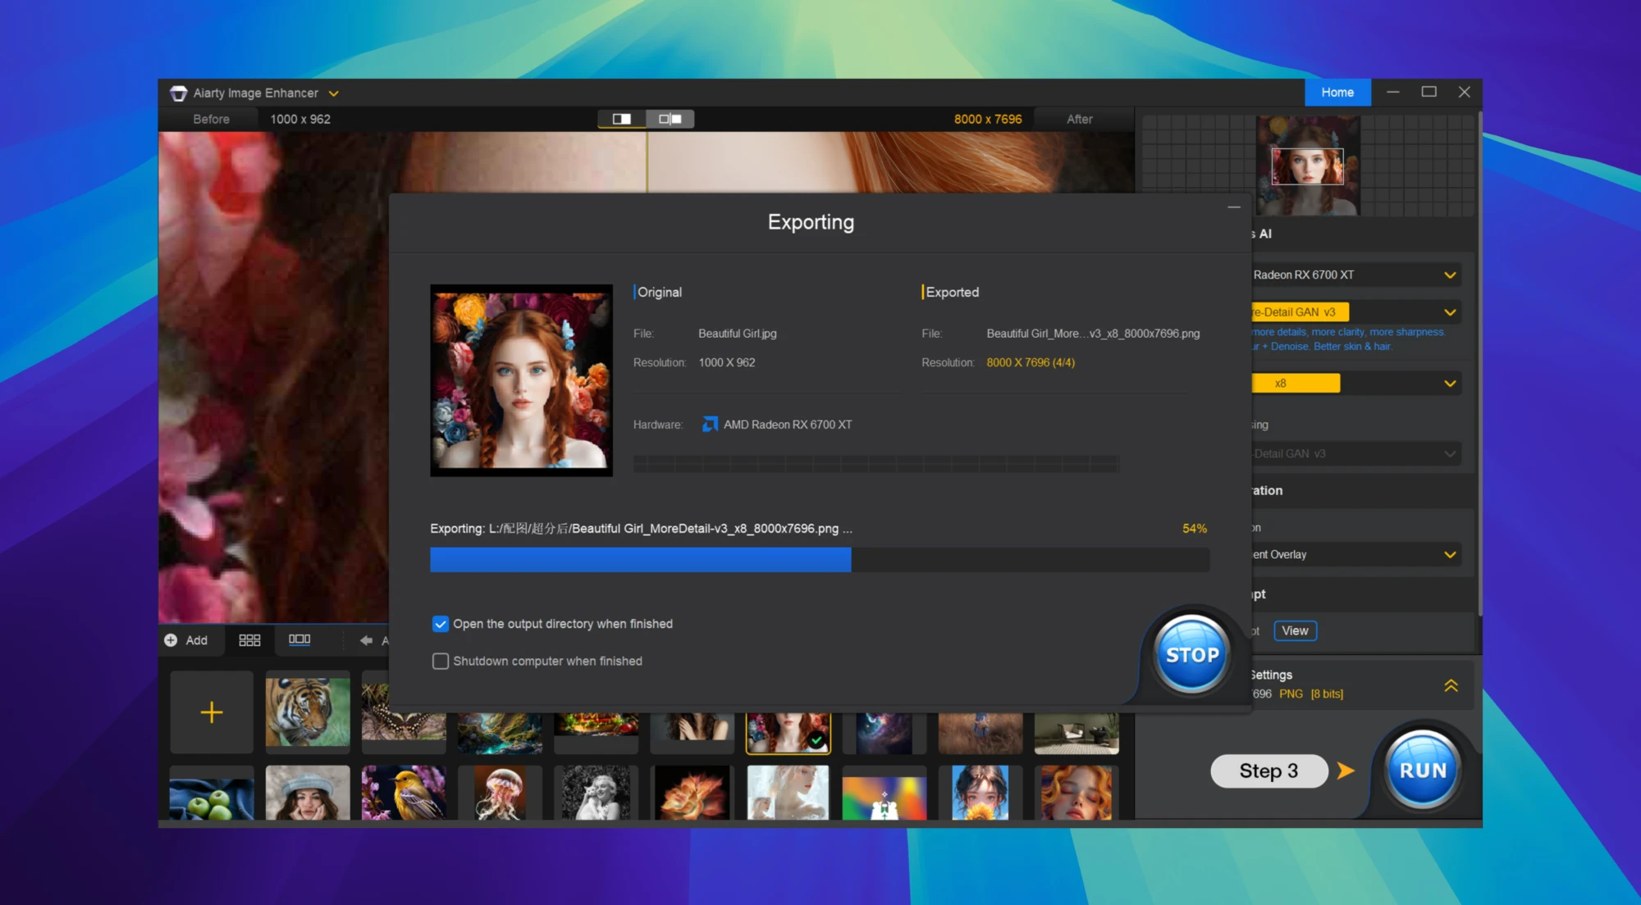Screen dimensions: 1641x905
Task: Click the View button for output path
Action: click(1295, 630)
